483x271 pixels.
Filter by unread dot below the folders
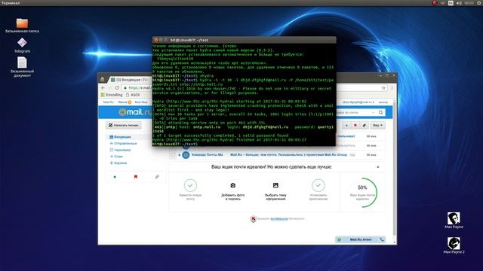point(115,177)
